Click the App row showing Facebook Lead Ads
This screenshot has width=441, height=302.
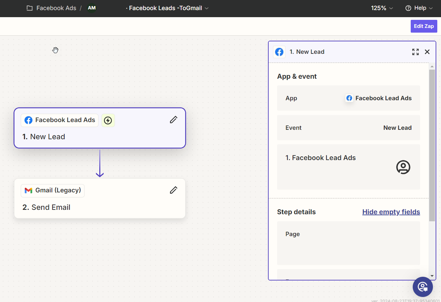coord(348,98)
